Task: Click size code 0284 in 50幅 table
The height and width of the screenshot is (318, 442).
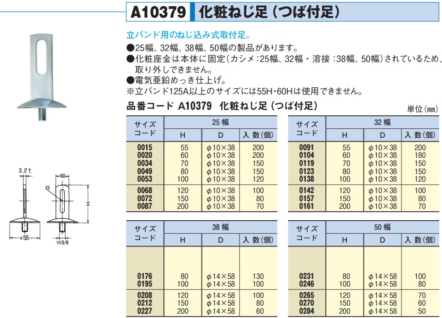Action: coord(306,311)
